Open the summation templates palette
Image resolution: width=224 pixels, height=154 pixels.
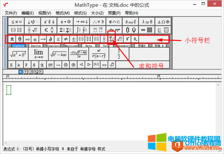click(x=65, y=30)
